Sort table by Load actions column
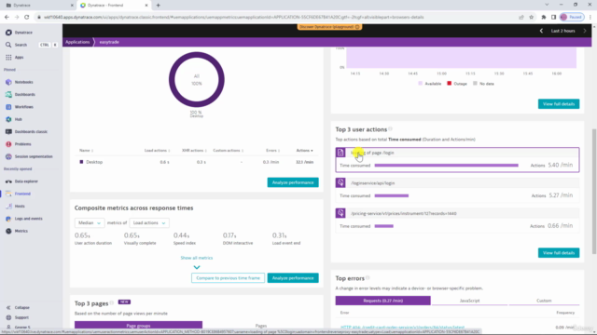This screenshot has height=335, width=597. (157, 151)
